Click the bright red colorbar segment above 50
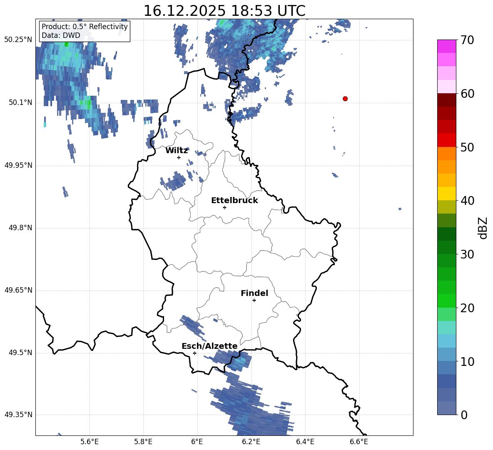 [x=446, y=140]
